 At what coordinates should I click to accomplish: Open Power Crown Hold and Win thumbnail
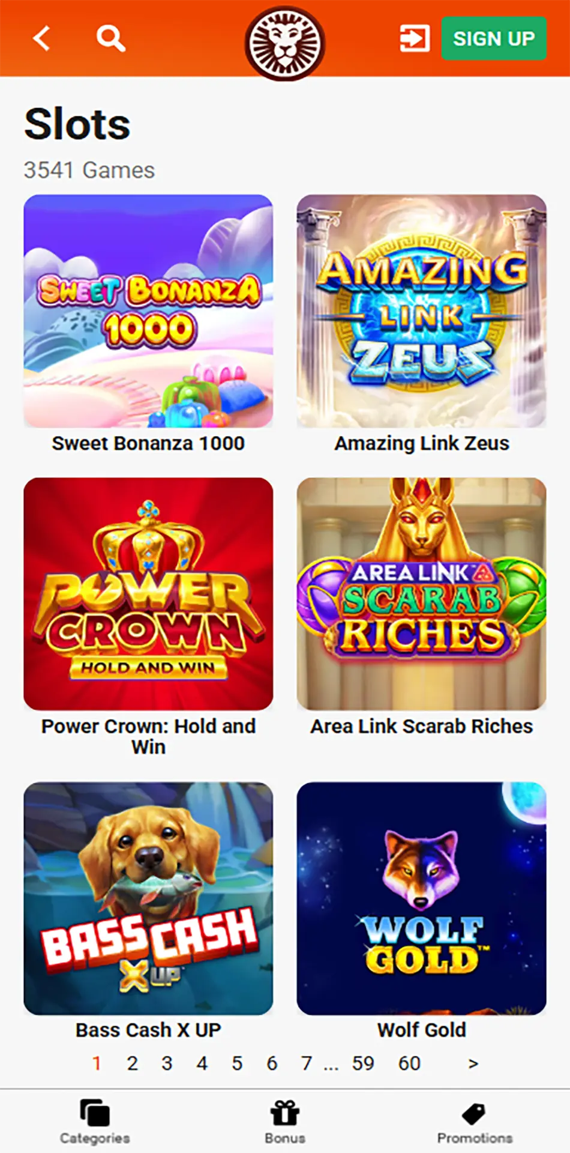[148, 594]
